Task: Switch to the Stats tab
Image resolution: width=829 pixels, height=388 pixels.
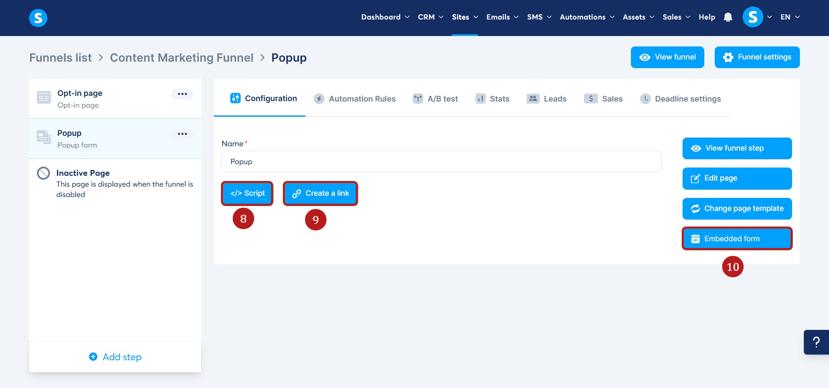Action: tap(492, 99)
